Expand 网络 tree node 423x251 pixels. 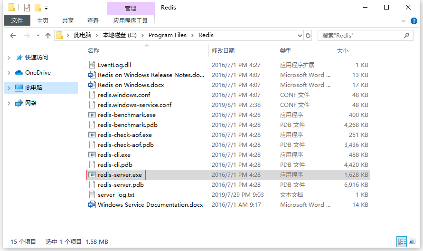point(9,103)
